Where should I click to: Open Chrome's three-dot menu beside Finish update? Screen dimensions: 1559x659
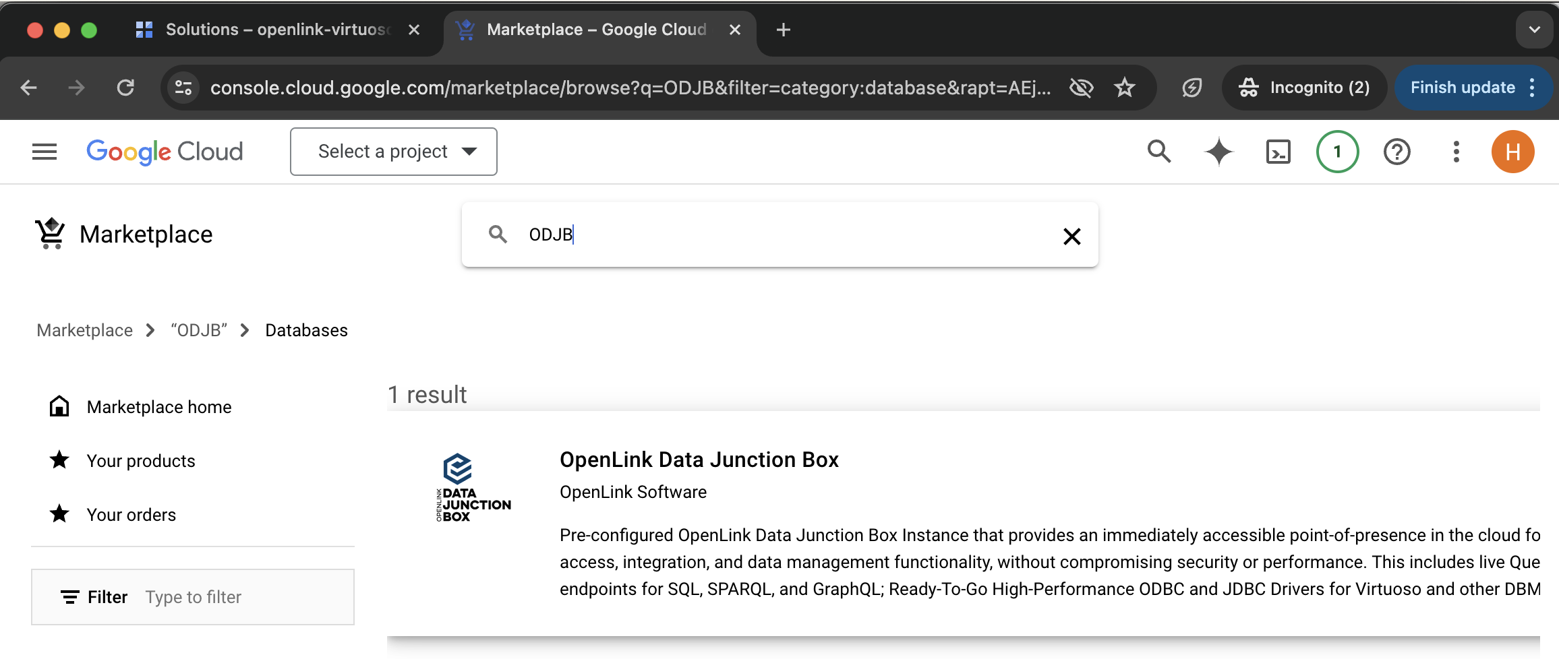click(1533, 88)
